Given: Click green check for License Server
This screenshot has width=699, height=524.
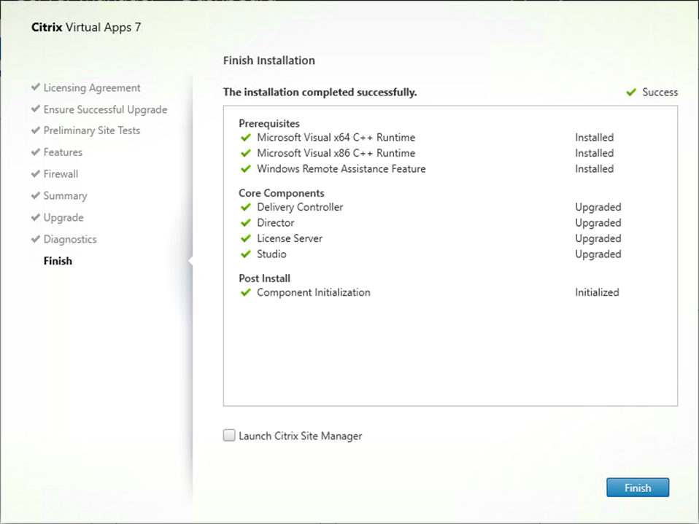Looking at the screenshot, I should point(246,238).
